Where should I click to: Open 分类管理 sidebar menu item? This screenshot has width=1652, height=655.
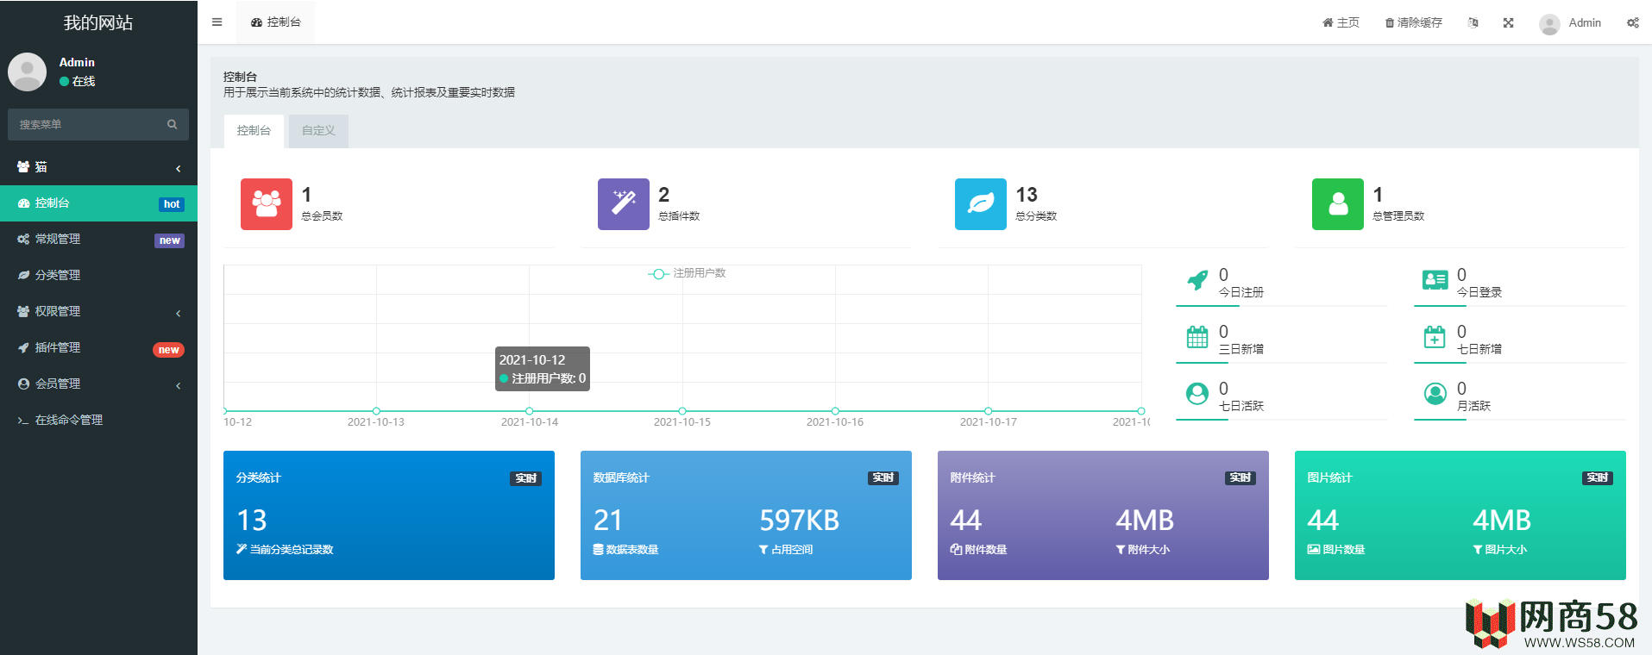point(98,276)
